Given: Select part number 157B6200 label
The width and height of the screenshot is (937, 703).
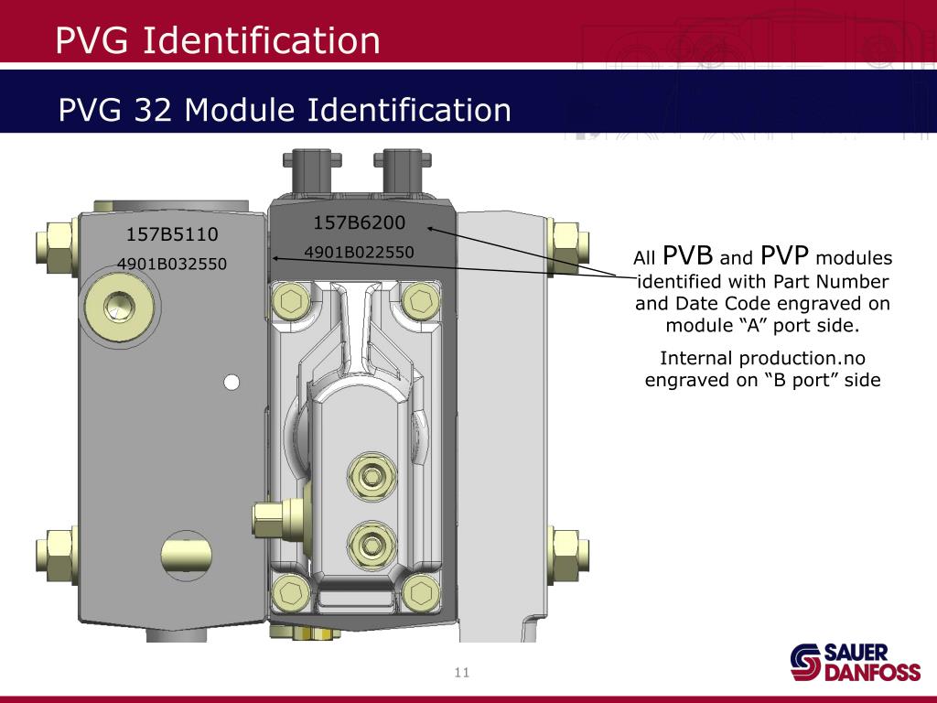Looking at the screenshot, I should (x=359, y=222).
